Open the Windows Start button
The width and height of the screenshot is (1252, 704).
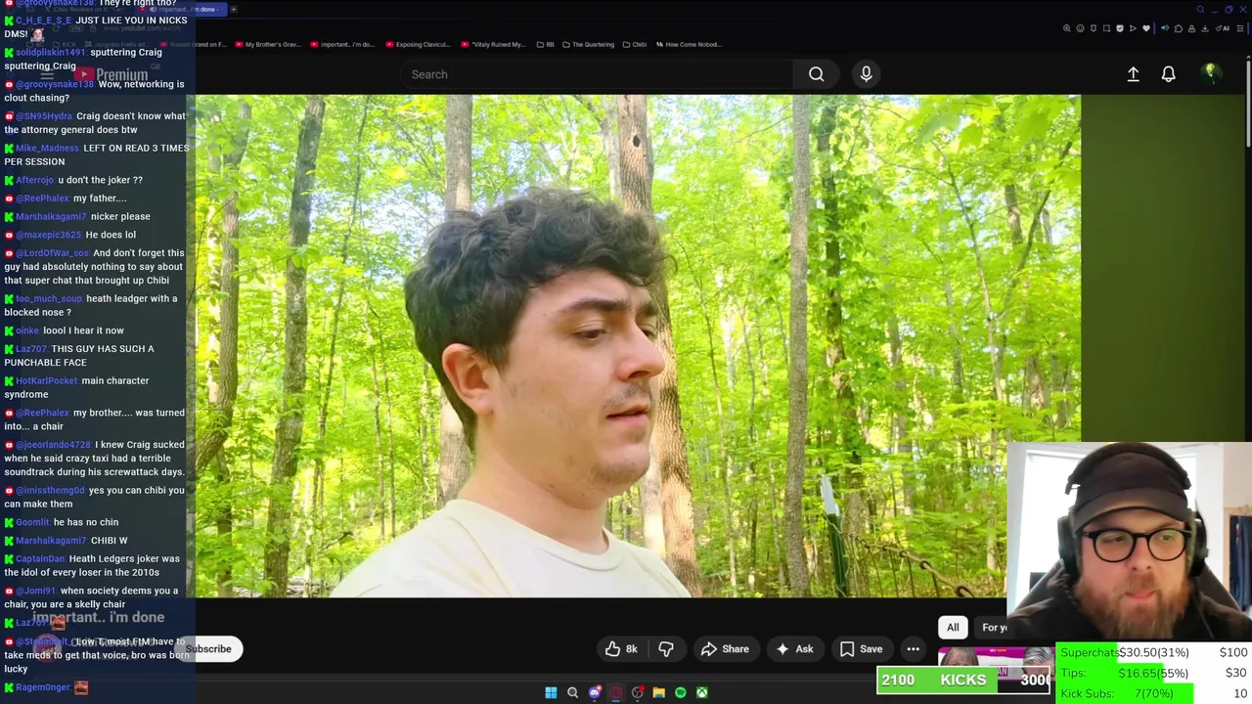551,692
